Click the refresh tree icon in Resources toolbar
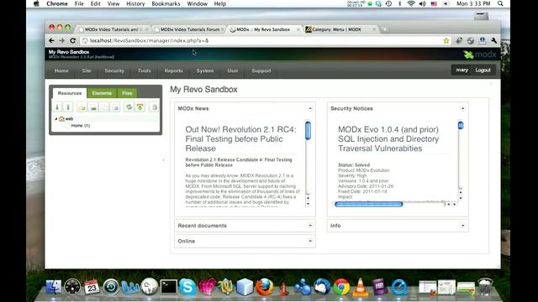 click(129, 107)
